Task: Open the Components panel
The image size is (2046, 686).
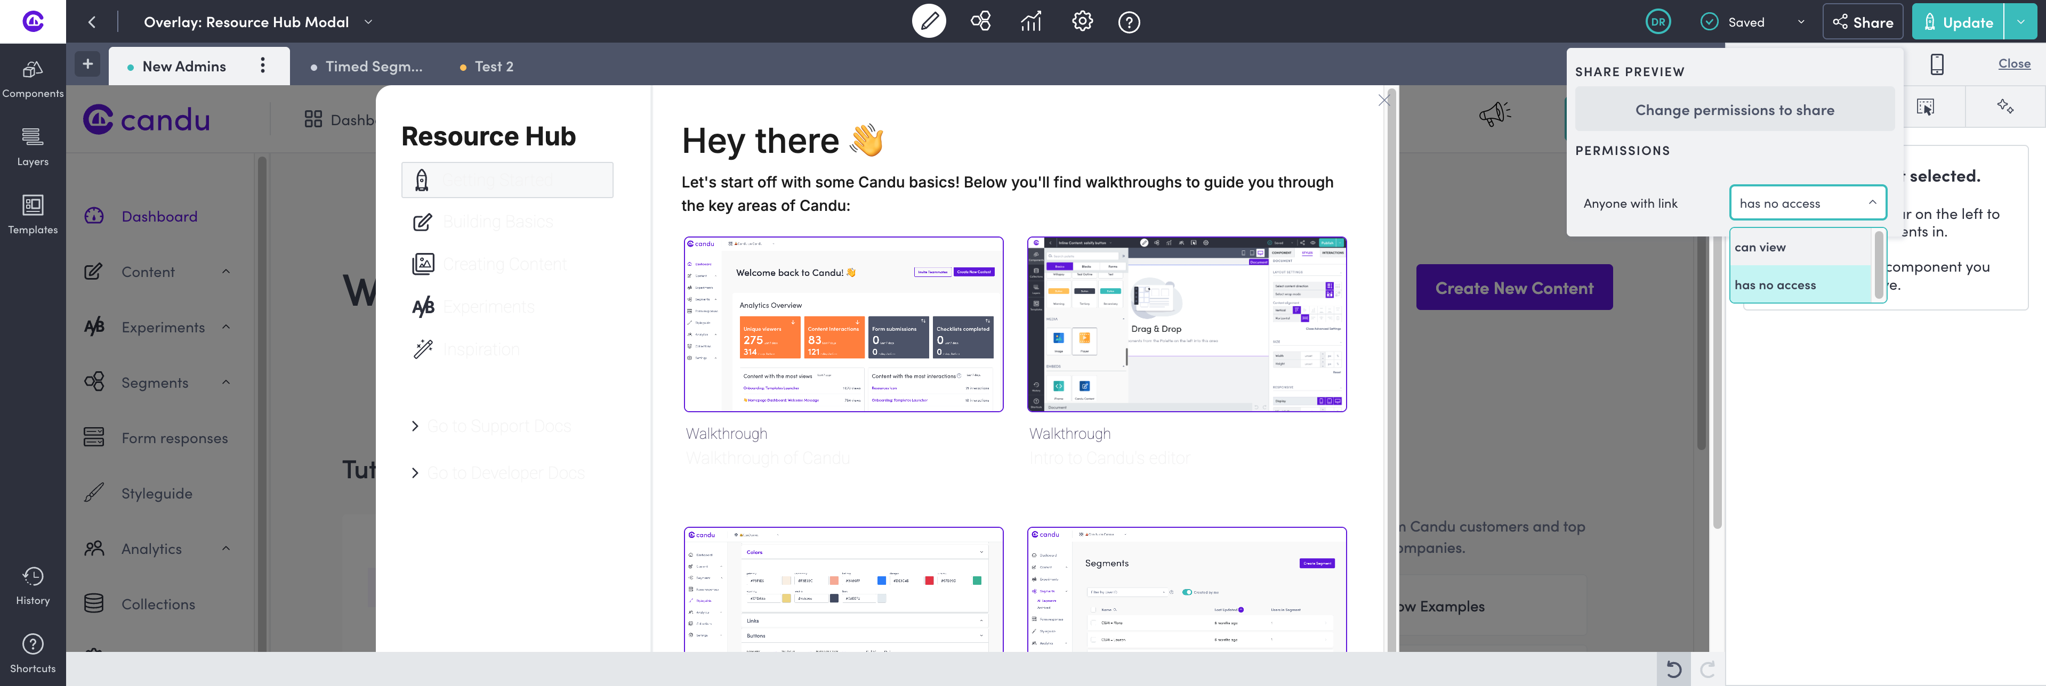Action: coord(33,79)
